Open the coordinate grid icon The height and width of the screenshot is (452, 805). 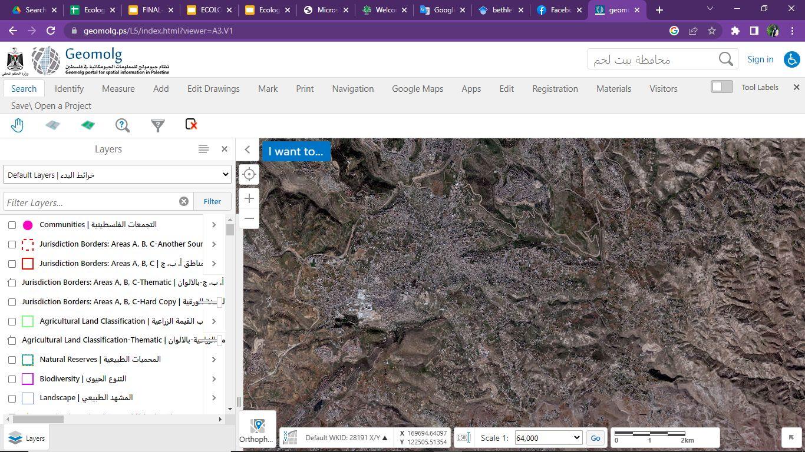(289, 437)
